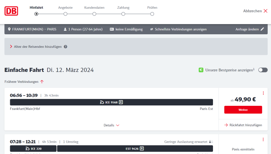Click the red up arrow icon
The height and width of the screenshot is (154, 271).
click(42, 82)
